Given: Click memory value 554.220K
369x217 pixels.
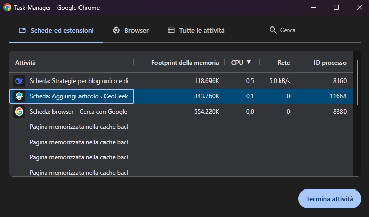Looking at the screenshot, I should tap(206, 112).
